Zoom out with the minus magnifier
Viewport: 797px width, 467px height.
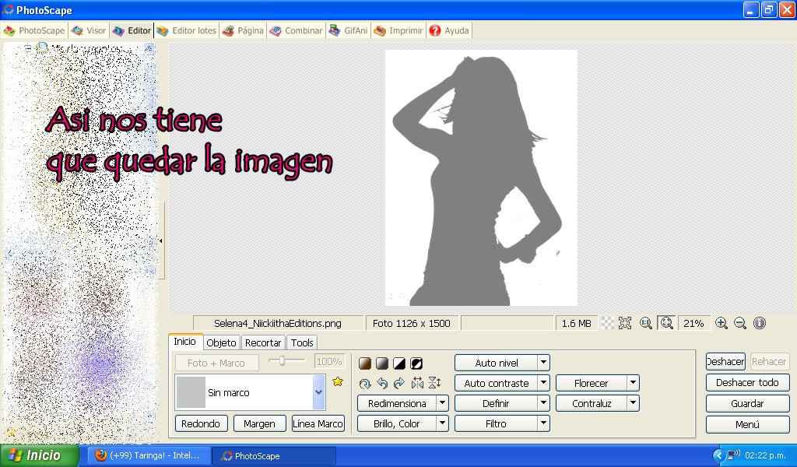coord(741,323)
